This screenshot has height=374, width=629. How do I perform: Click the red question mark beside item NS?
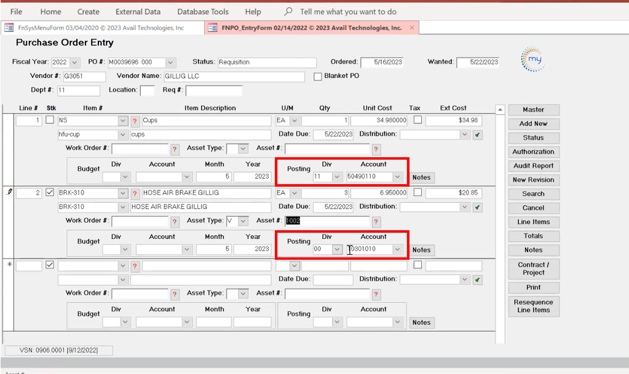click(x=135, y=121)
